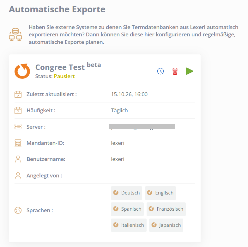248x247 pixels.
Task: Click the lexeri Mandanten-ID value
Action: tap(118, 143)
